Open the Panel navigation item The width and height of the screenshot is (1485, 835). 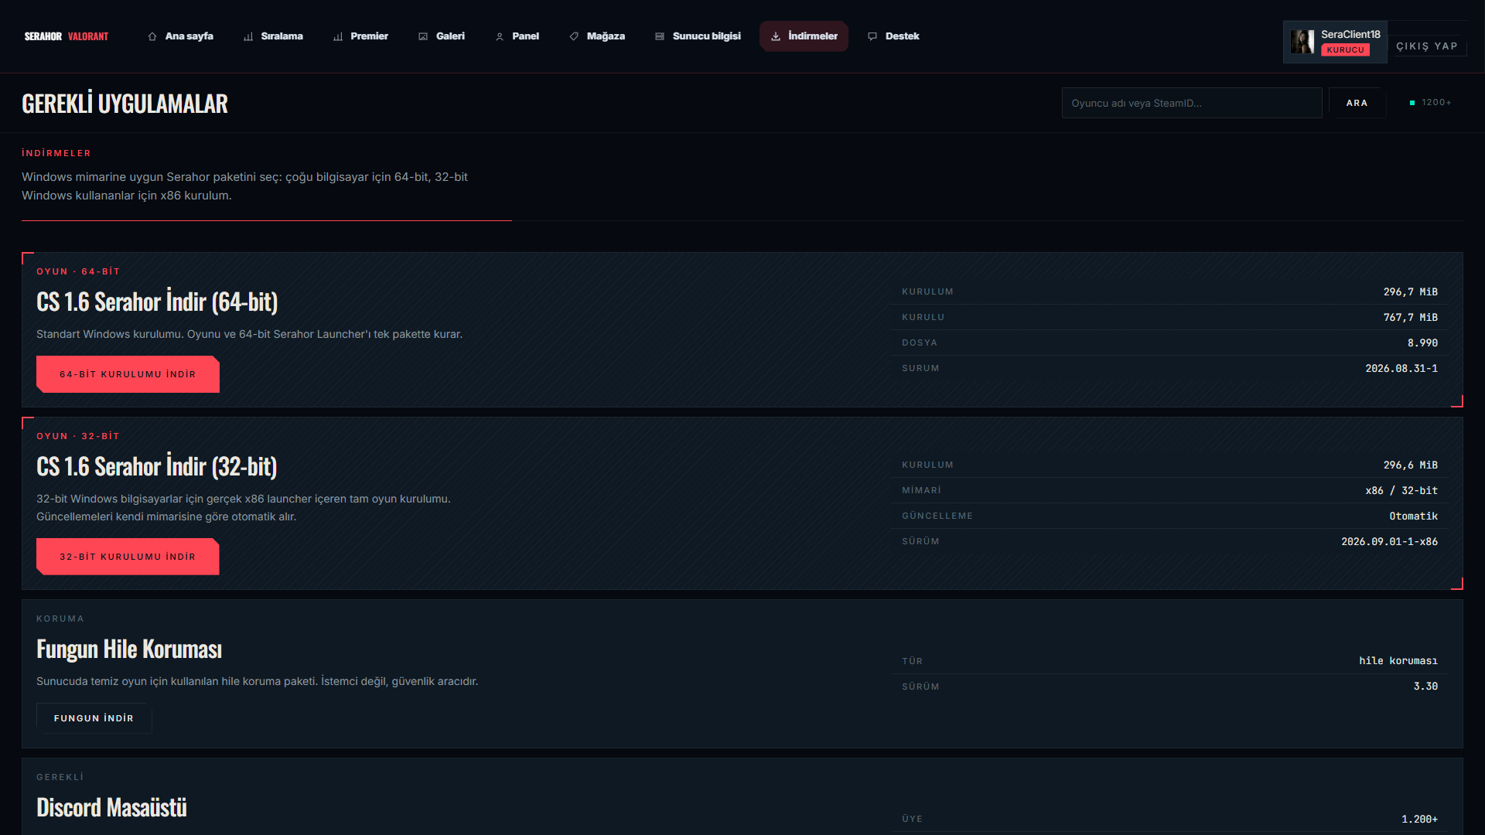pos(517,36)
